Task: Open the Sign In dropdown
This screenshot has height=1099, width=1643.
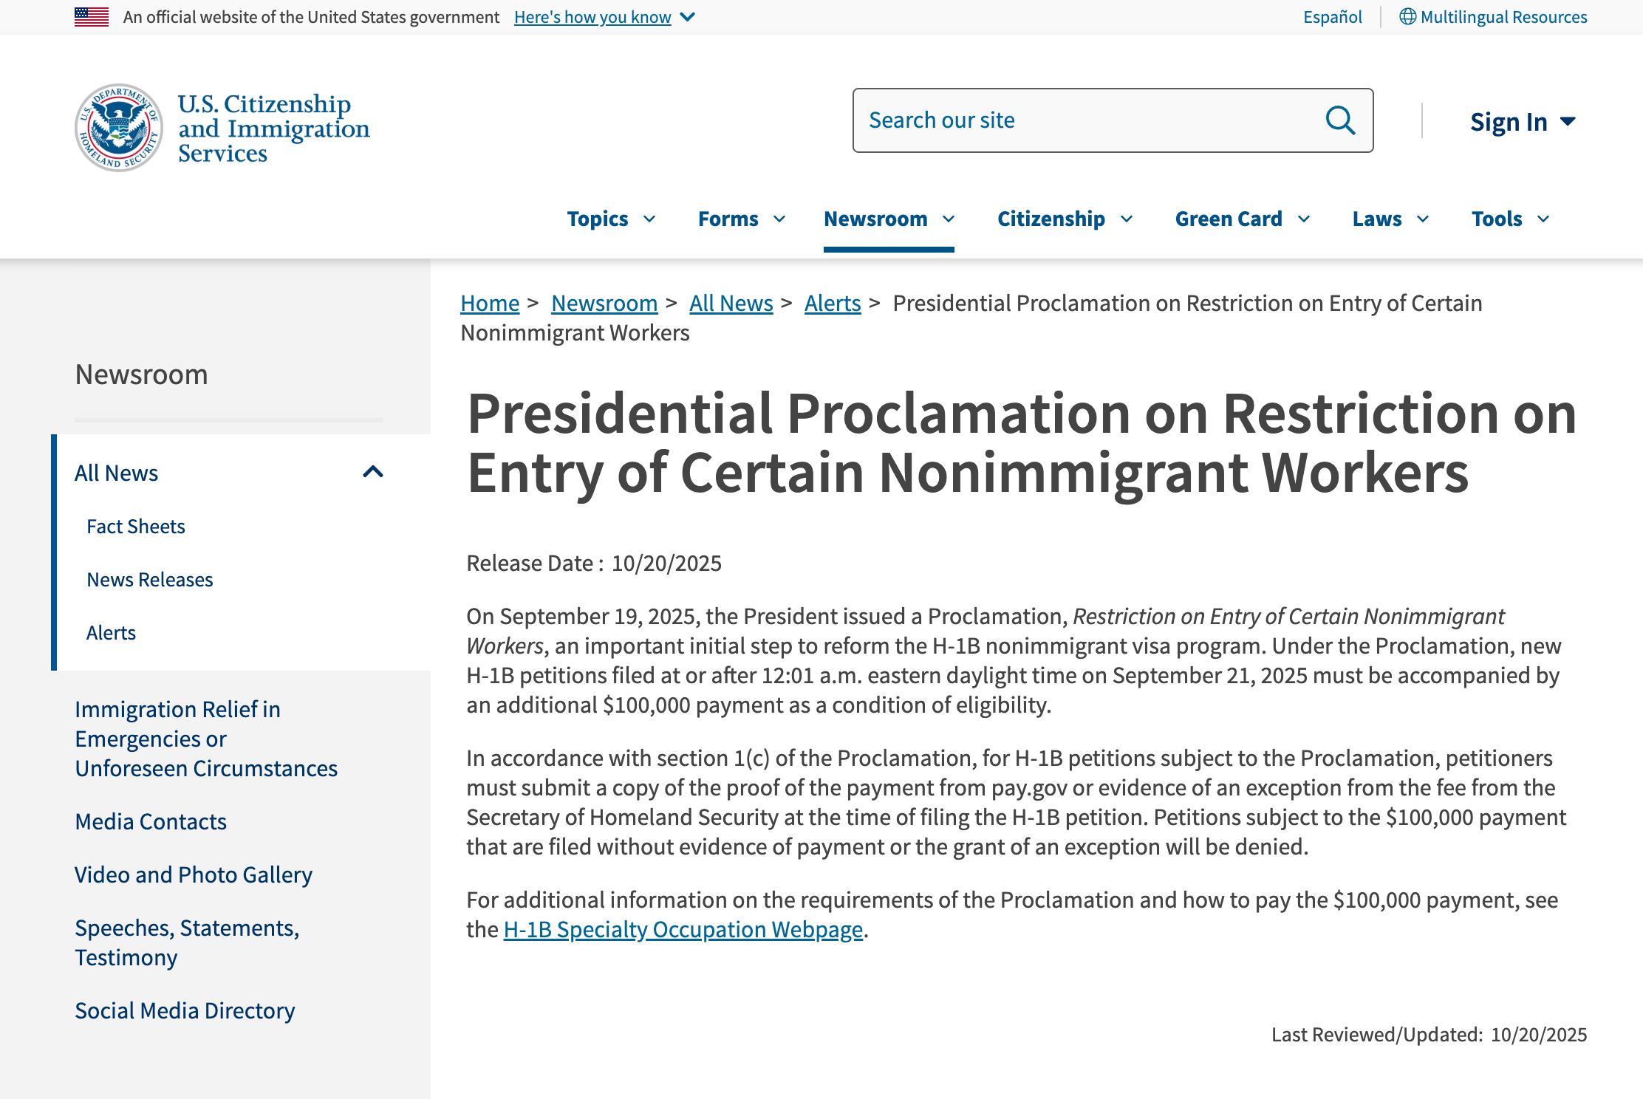Action: 1523,122
